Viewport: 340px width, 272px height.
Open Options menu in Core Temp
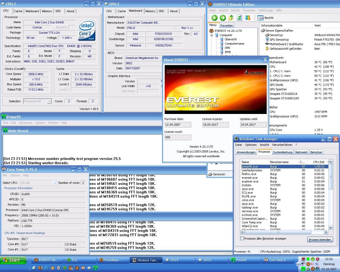(x=15, y=175)
